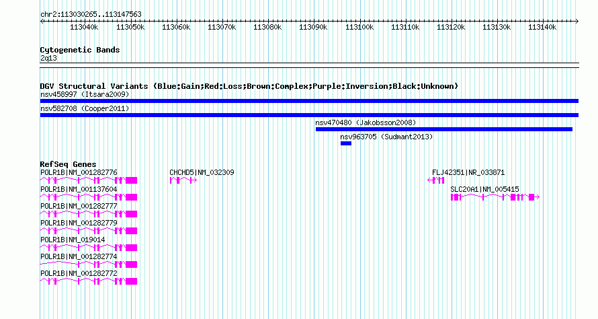598x319 pixels.
Task: Select the POLR1B NM_001282777 gene glyph
Action: [x=89, y=214]
